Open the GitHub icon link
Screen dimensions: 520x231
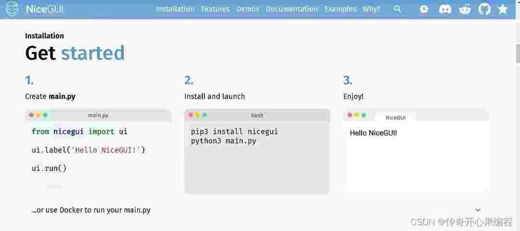(x=484, y=9)
